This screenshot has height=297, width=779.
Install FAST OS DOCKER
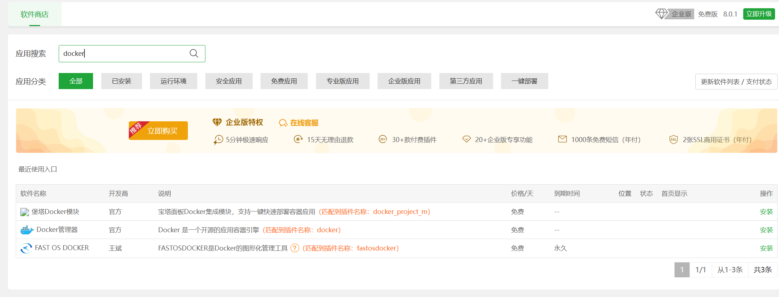(x=766, y=248)
